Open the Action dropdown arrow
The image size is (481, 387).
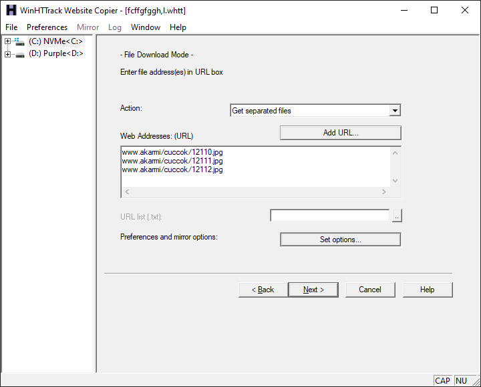(395, 110)
